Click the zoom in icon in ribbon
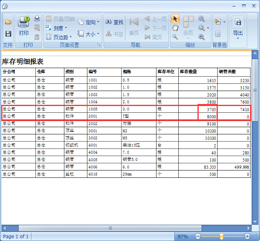Viewport: 260px width, 241px height. (x=202, y=37)
